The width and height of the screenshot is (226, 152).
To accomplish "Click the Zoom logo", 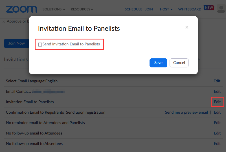I will coord(21,9).
